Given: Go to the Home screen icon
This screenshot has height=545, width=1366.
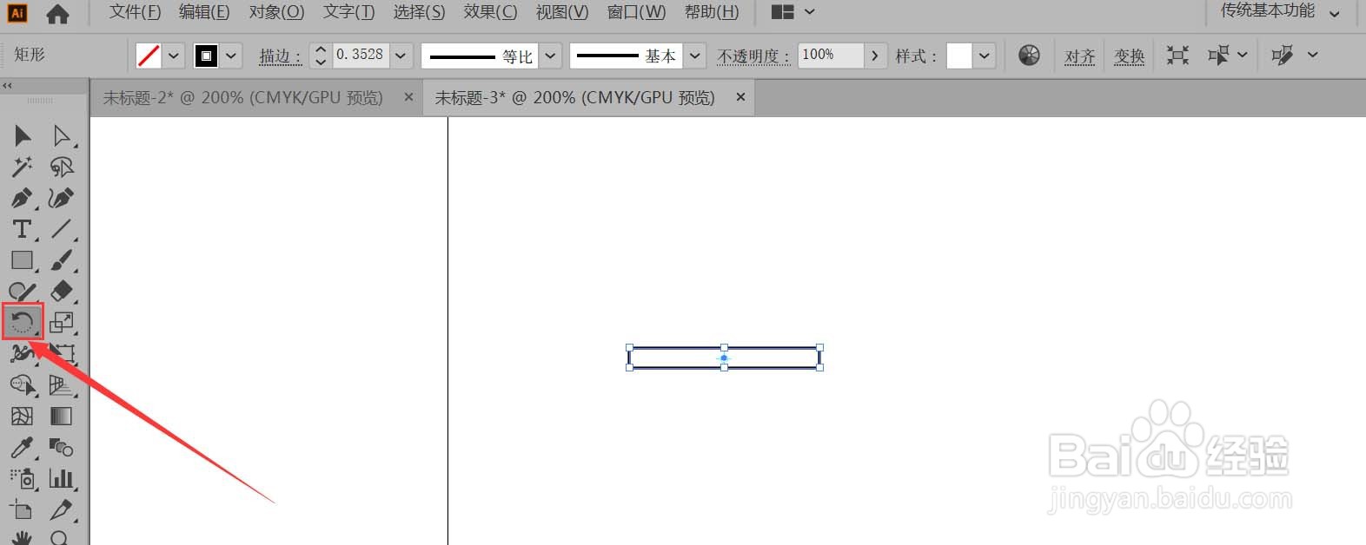Looking at the screenshot, I should click(x=57, y=13).
